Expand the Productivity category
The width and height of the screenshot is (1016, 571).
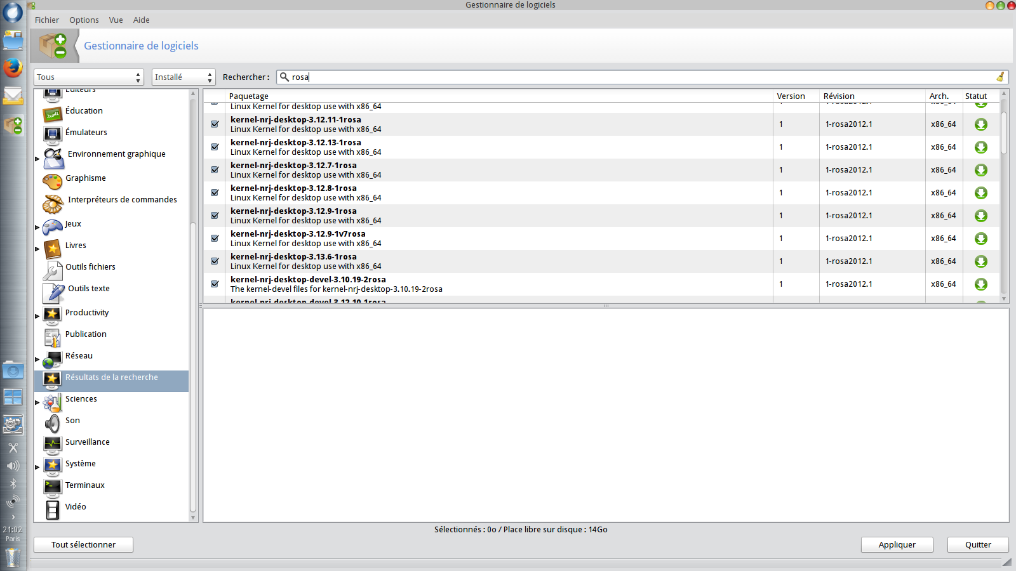coord(37,316)
